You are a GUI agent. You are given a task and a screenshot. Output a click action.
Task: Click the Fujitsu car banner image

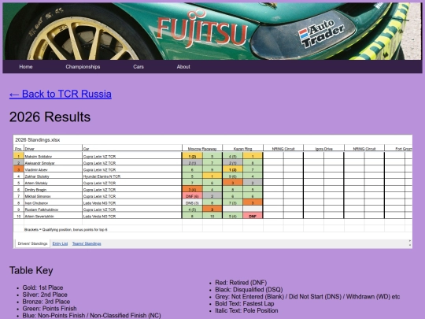(x=213, y=32)
